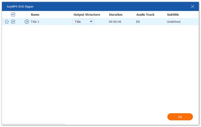Click the Undefined subtitle cell
Screen dimensions: 201x127
[174, 22]
